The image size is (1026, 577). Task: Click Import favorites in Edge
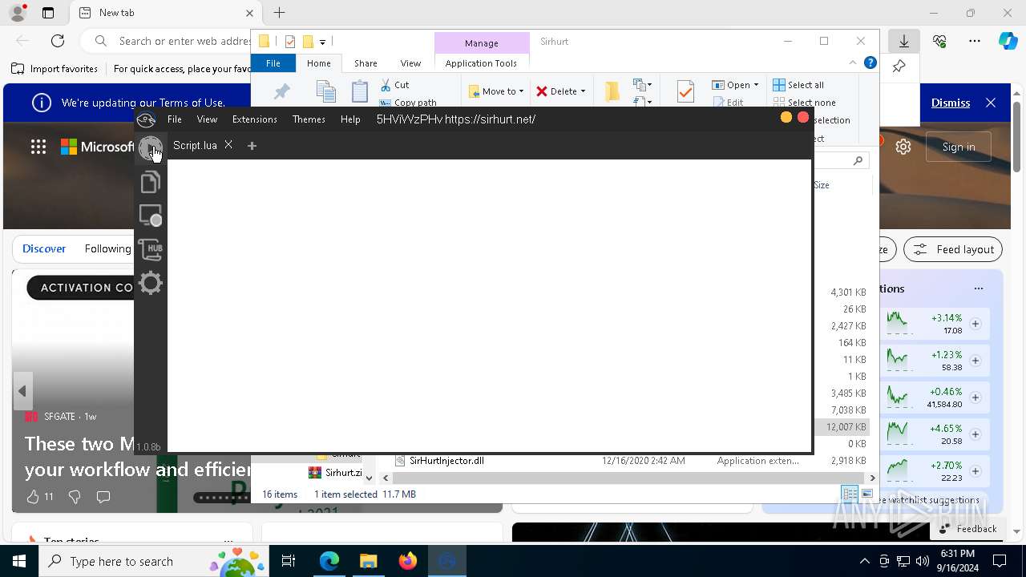(55, 69)
